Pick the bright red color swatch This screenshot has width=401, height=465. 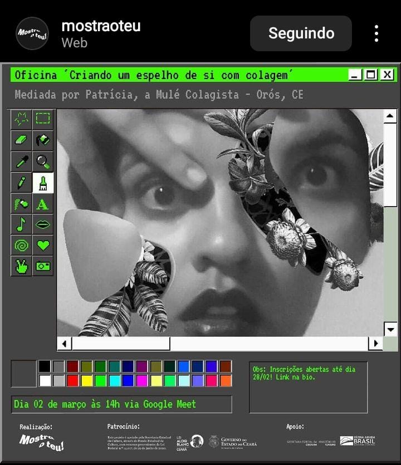click(72, 380)
